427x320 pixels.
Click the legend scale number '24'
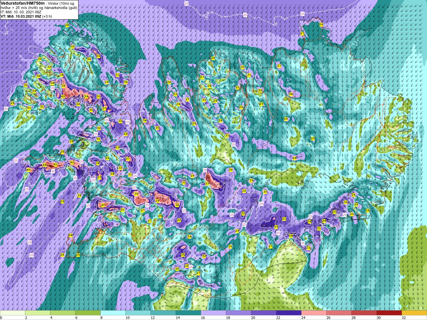[303, 318]
